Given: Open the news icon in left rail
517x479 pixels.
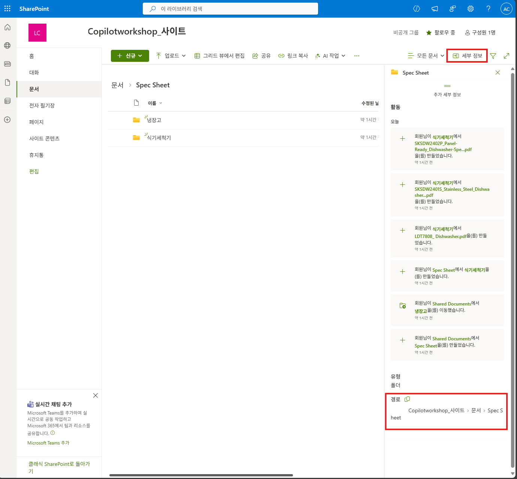Looking at the screenshot, I should tap(7, 64).
